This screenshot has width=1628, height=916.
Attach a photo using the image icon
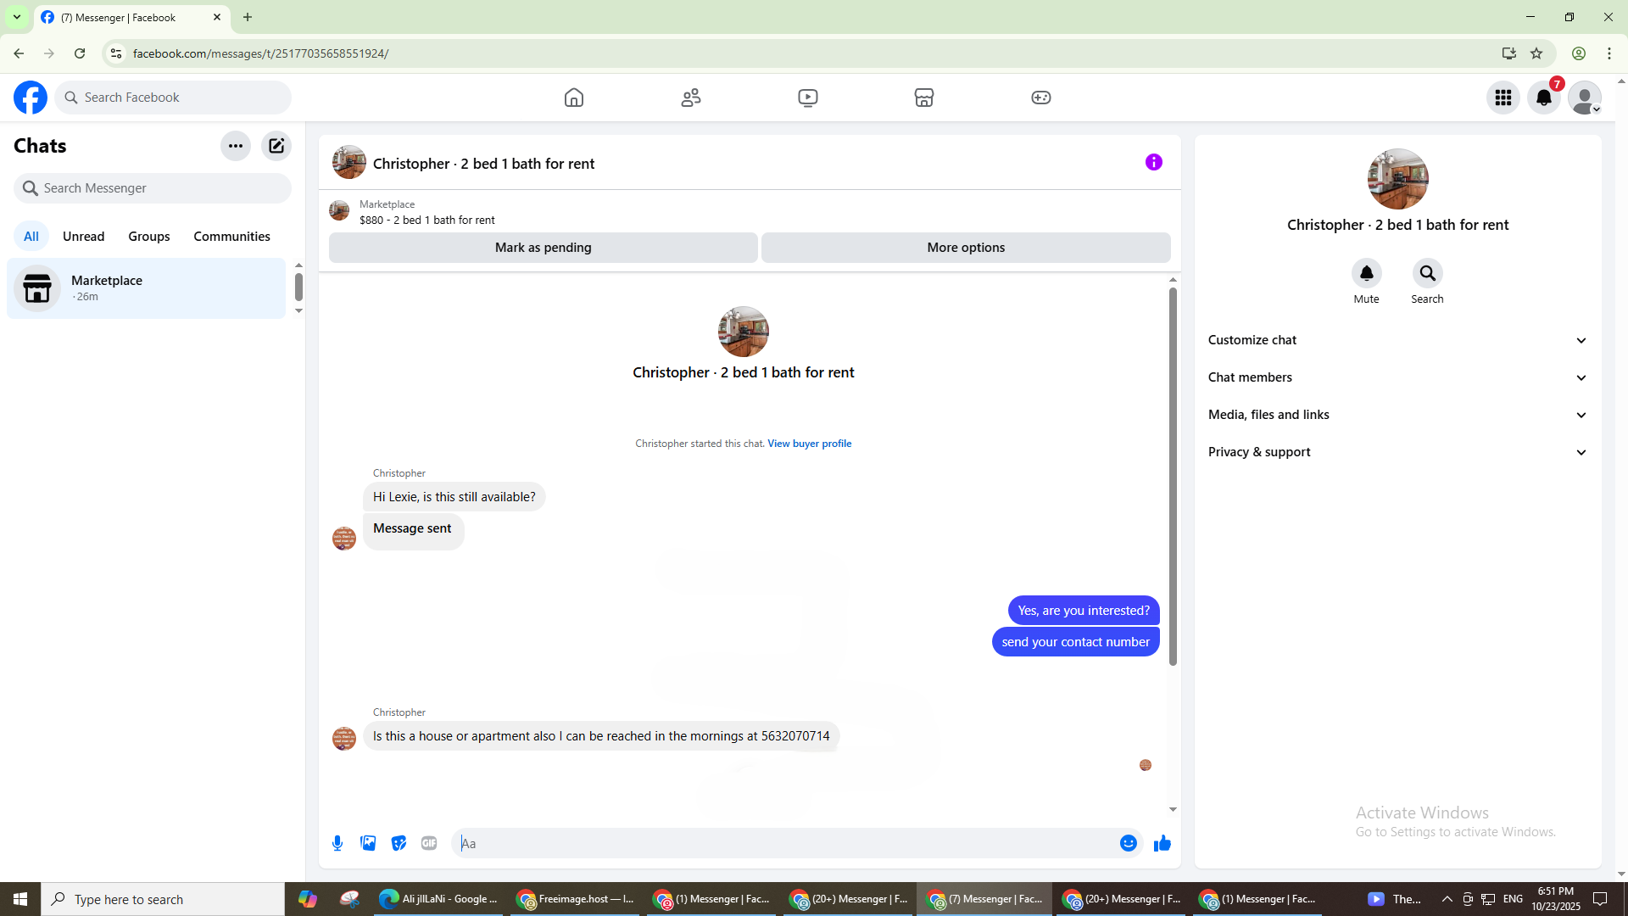(368, 843)
